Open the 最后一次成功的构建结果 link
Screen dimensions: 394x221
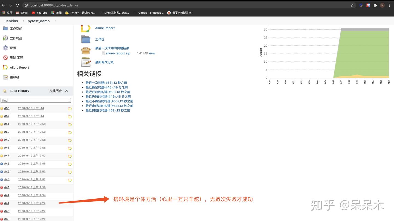click(112, 48)
